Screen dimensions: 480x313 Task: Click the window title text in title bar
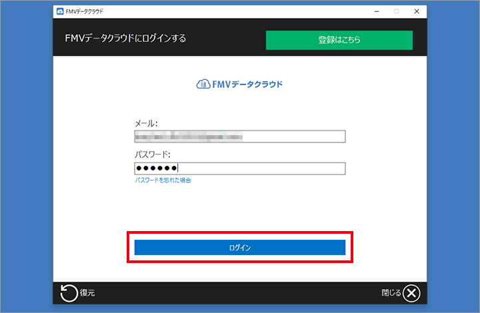point(85,11)
